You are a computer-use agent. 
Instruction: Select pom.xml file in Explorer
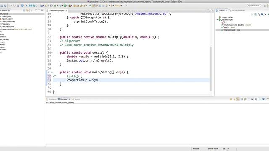click(3, 37)
